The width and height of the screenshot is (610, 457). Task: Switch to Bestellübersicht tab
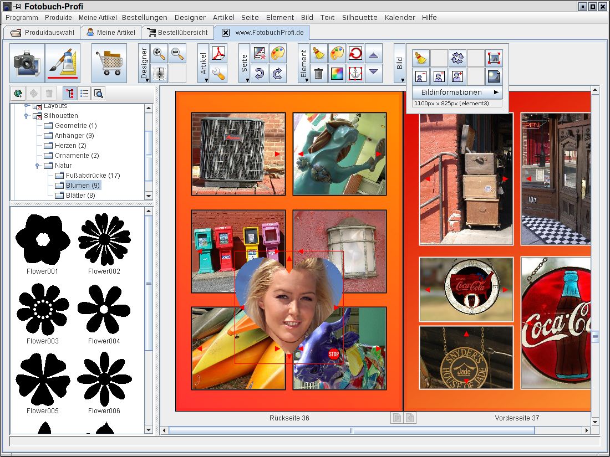click(177, 33)
